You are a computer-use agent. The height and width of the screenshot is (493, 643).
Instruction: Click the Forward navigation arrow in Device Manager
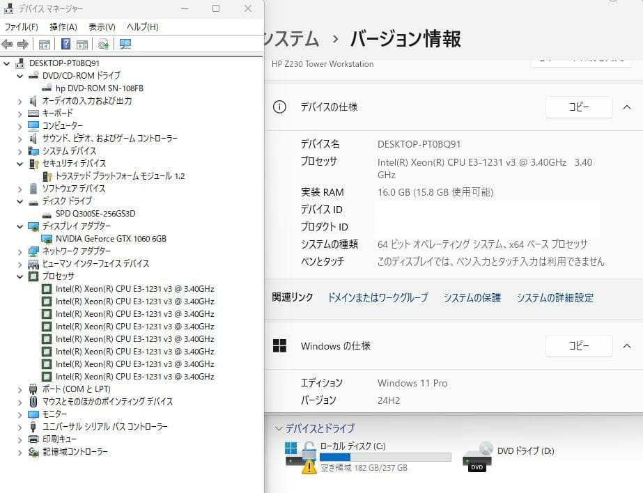click(x=22, y=44)
